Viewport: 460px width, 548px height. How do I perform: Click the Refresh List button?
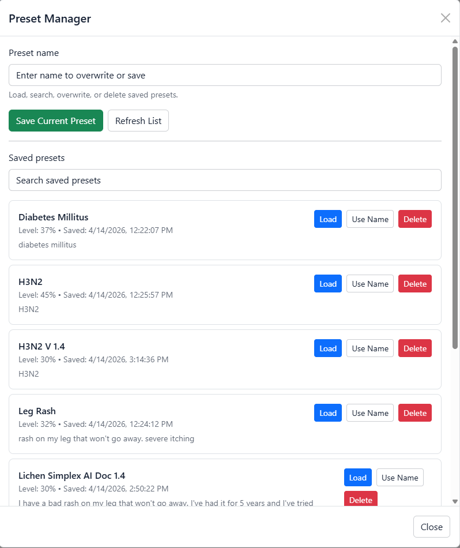tap(138, 121)
